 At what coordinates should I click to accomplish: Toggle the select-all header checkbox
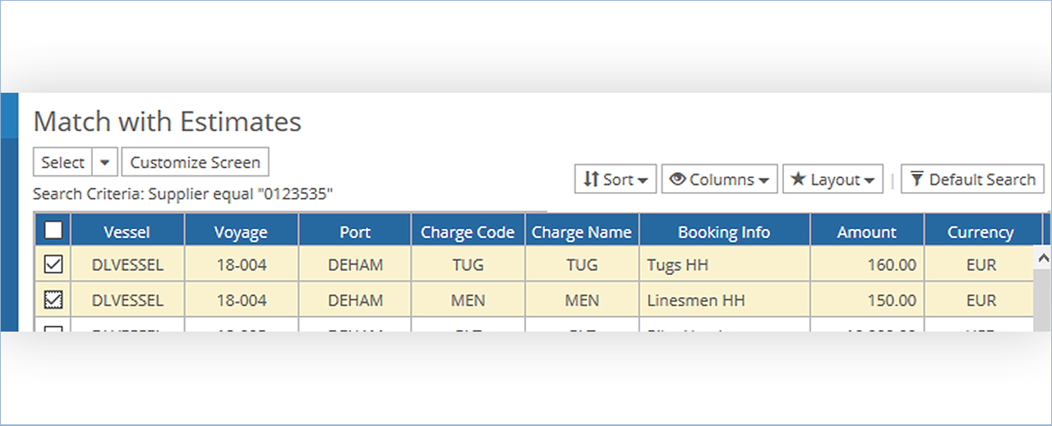tap(53, 231)
